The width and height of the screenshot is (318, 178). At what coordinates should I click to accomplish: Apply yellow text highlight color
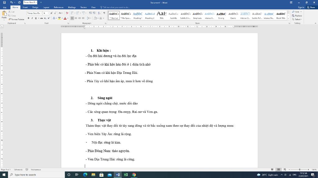tap(59, 18)
